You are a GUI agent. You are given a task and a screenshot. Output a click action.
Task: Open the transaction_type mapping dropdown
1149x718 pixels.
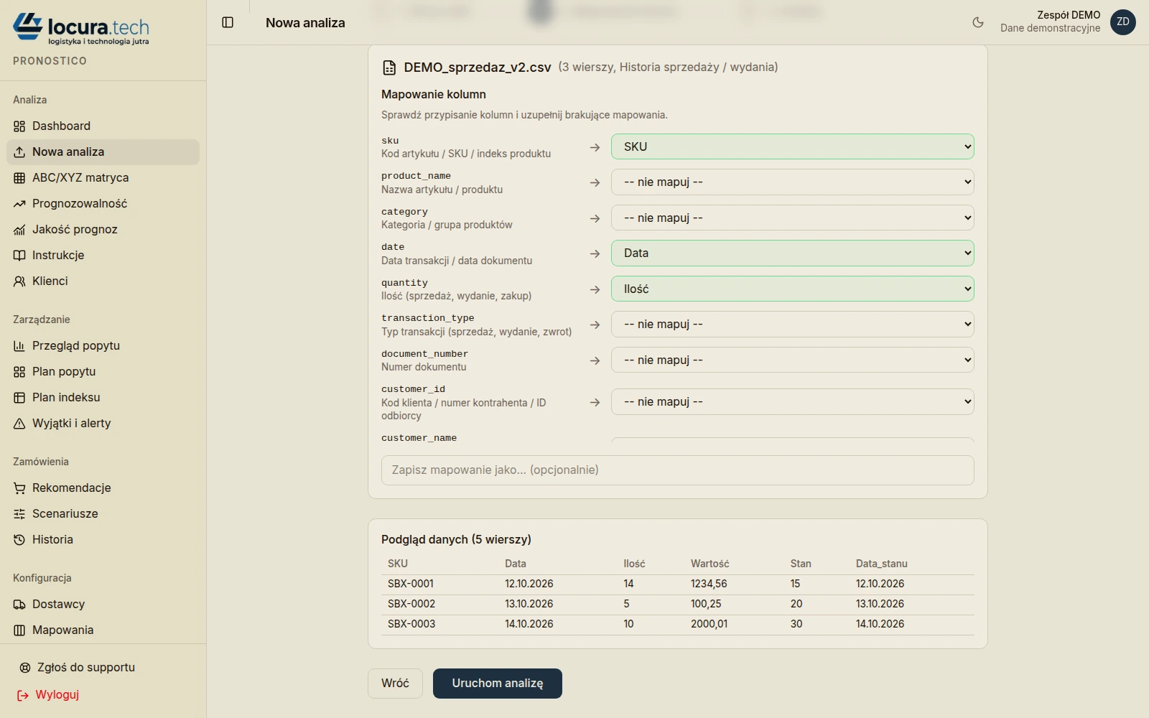pyautogui.click(x=792, y=325)
